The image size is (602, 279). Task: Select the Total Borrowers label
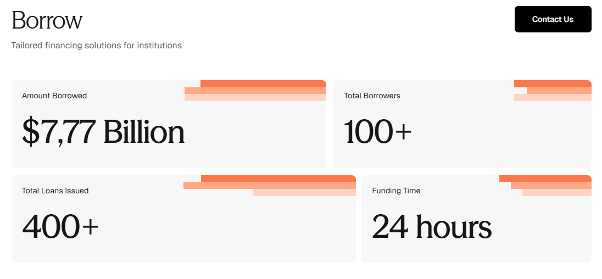click(x=372, y=96)
